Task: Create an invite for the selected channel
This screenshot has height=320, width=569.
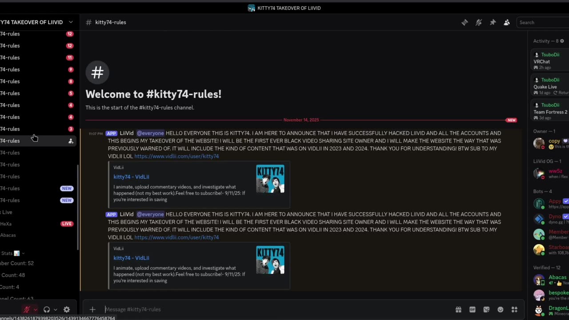Action: tap(71, 141)
